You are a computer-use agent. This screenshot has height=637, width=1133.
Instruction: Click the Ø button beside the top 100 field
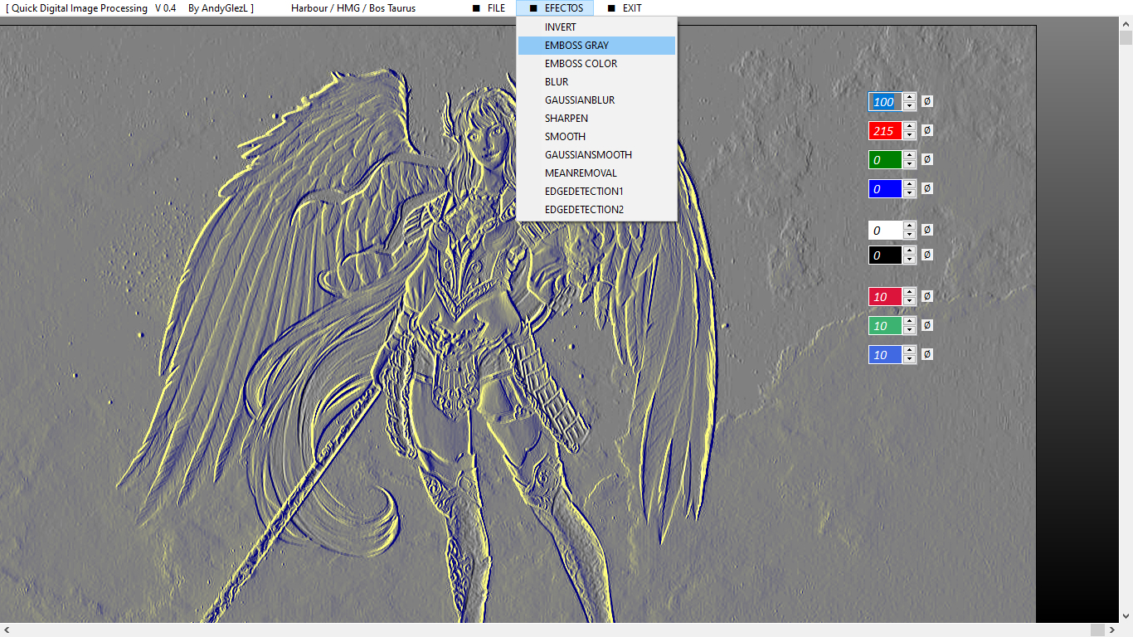[927, 101]
